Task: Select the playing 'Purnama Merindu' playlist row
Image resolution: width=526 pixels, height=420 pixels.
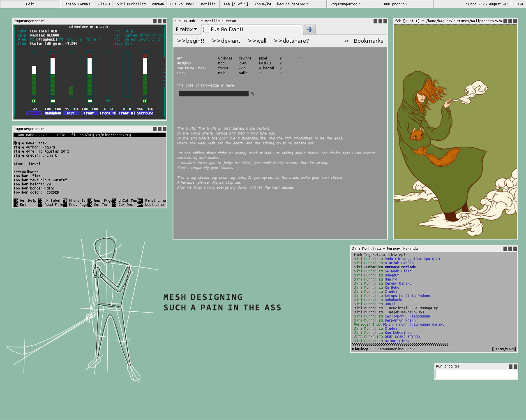Action: (385, 267)
